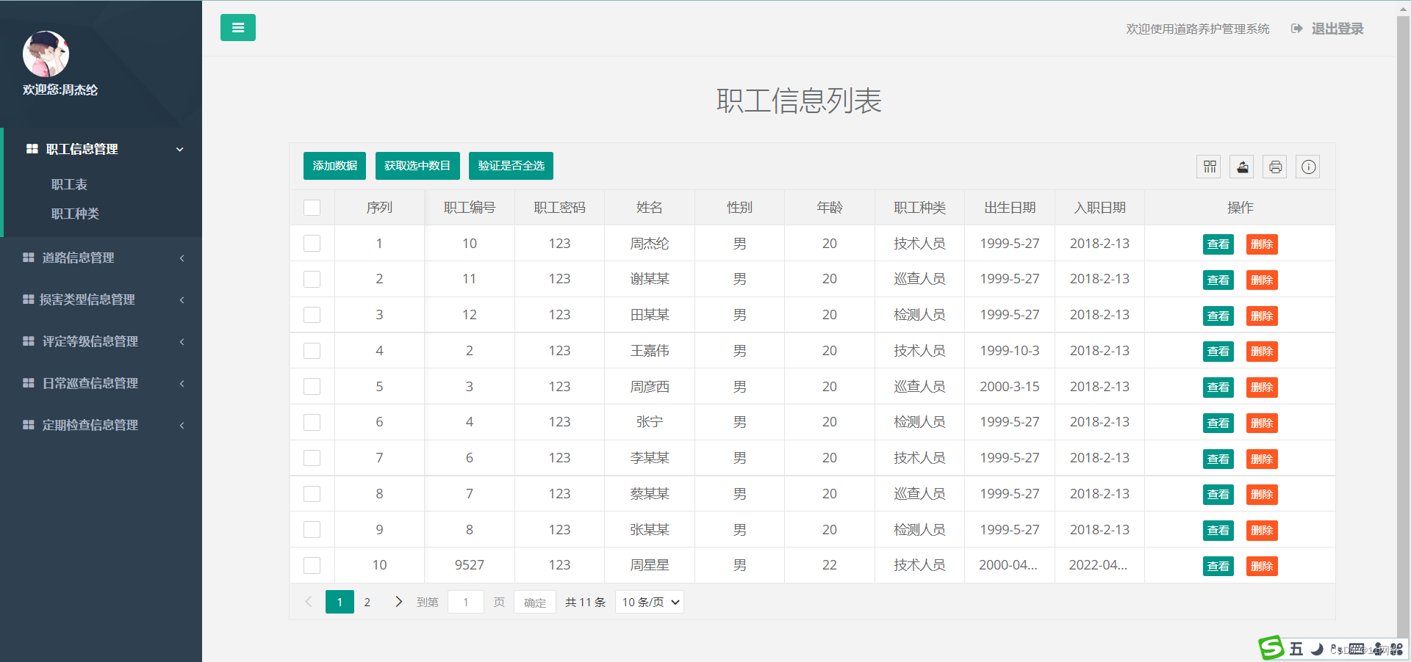Click 删除 for 张某某 row
The image size is (1411, 662).
click(x=1262, y=531)
